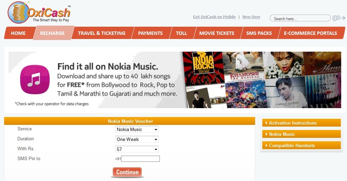The width and height of the screenshot is (347, 181).
Task: Open the Service dropdown showing Nokia Music
Action: click(137, 129)
